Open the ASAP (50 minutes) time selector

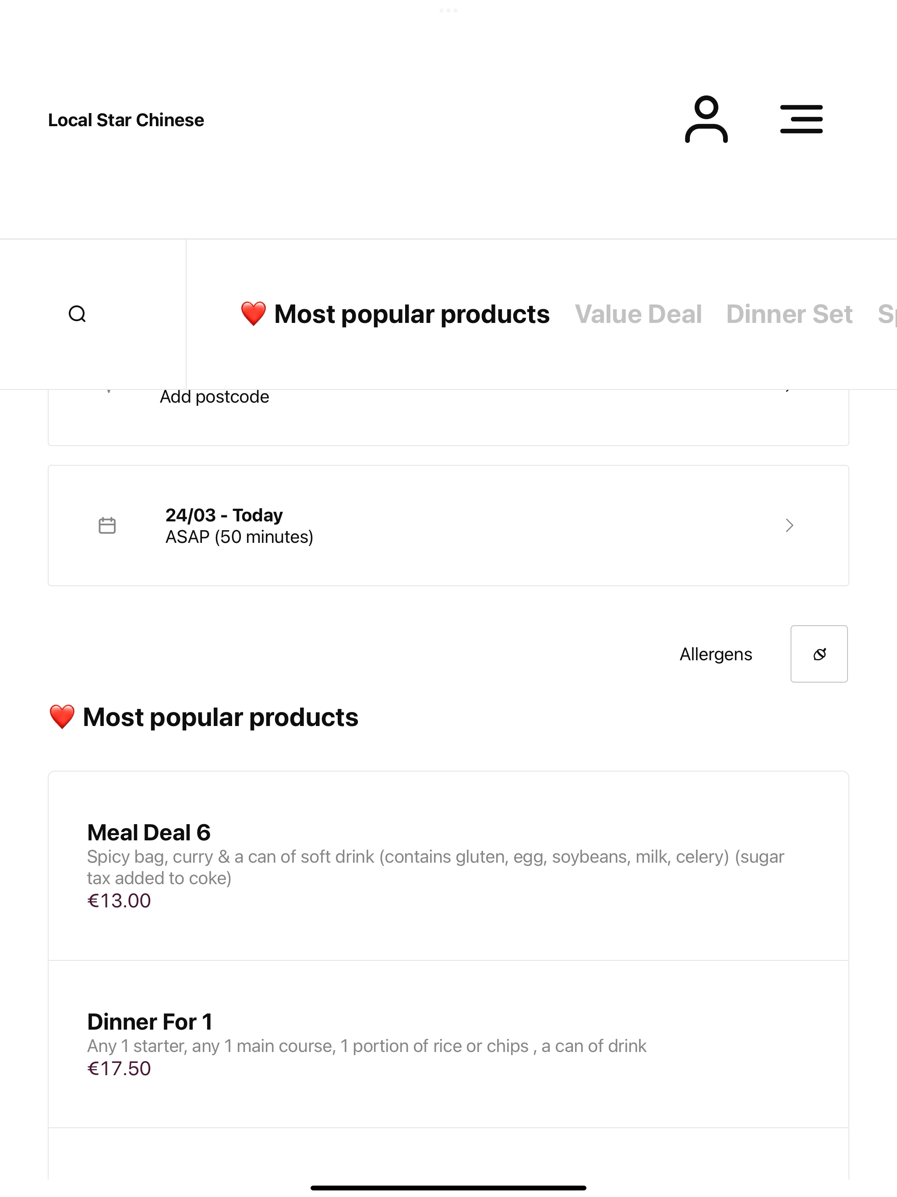coord(448,525)
